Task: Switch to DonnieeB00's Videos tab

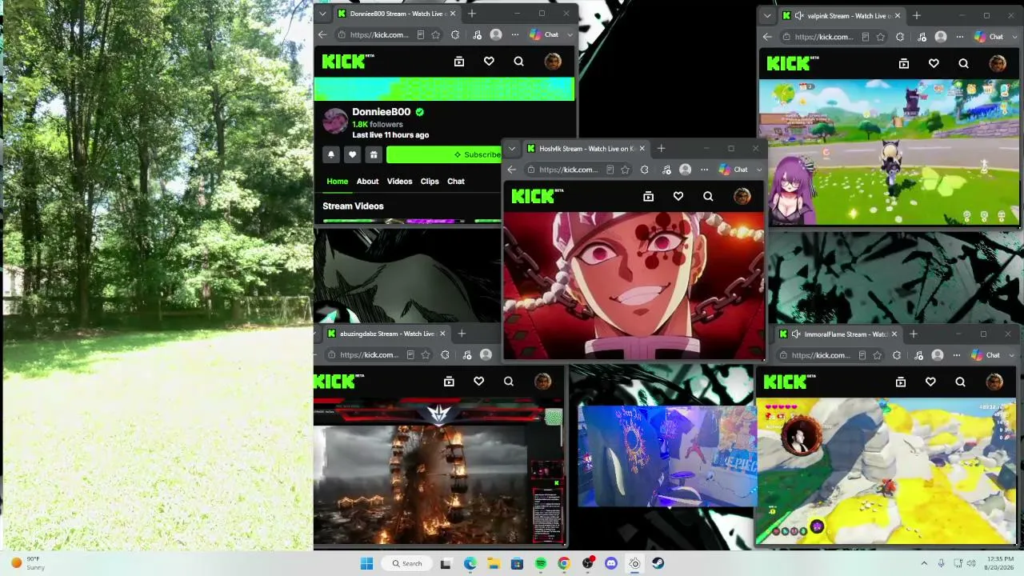Action: tap(399, 182)
